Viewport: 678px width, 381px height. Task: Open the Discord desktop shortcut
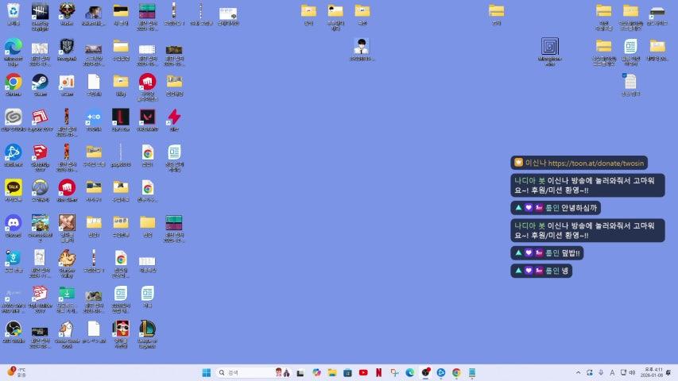click(x=14, y=223)
